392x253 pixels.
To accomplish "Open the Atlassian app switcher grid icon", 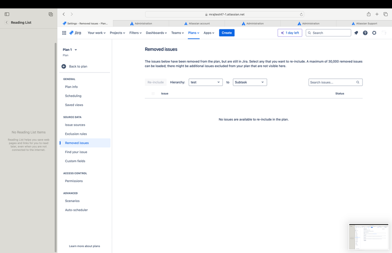I will [x=64, y=33].
